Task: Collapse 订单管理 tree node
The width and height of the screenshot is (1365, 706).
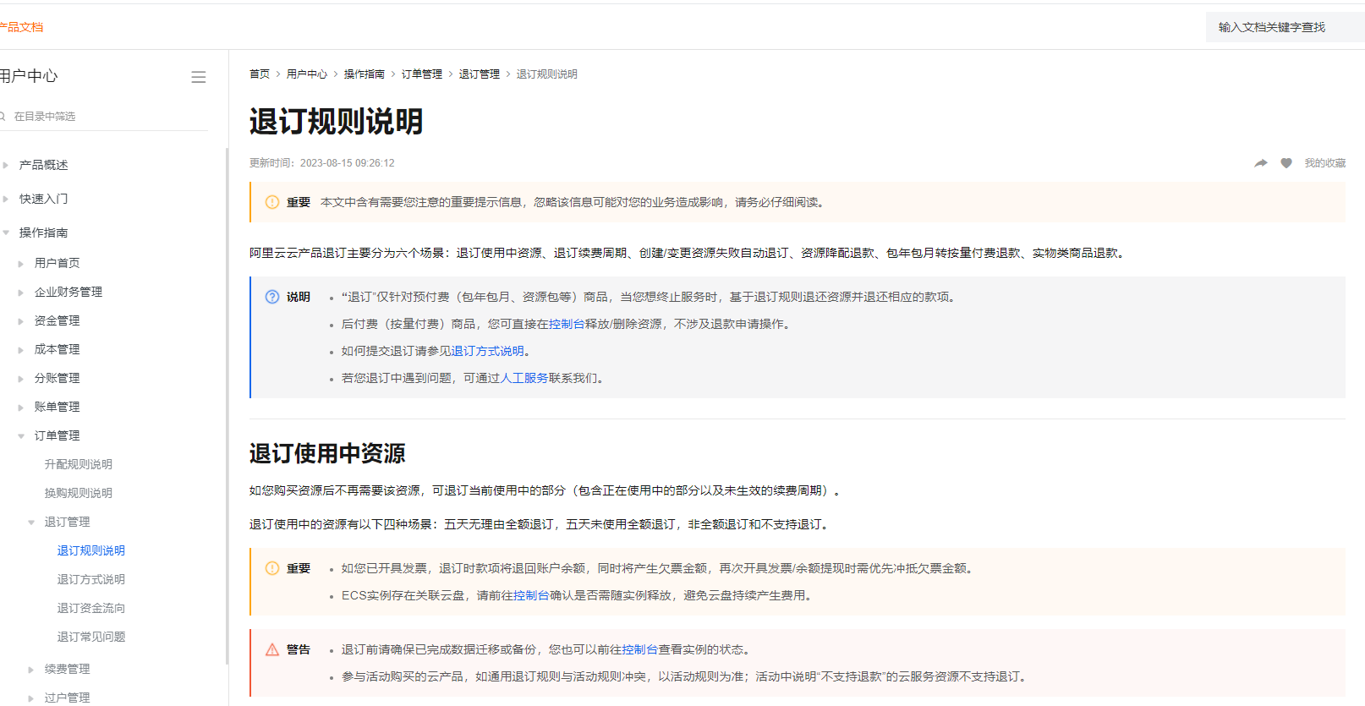Action: click(21, 435)
